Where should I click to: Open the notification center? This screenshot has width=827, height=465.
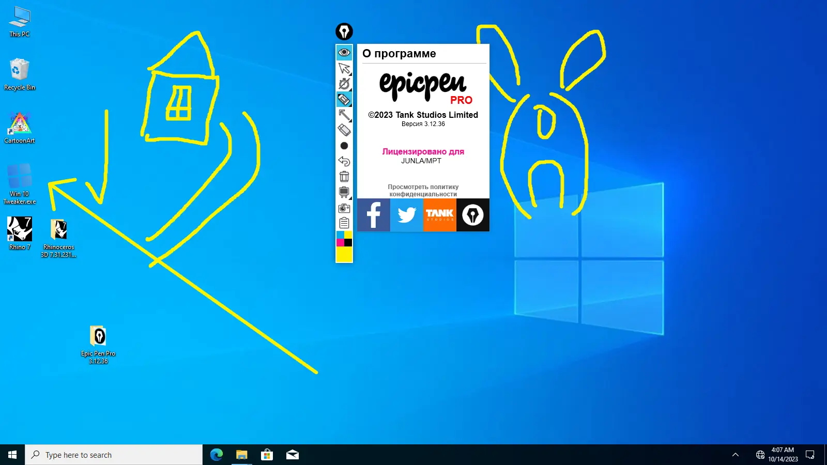coord(810,455)
